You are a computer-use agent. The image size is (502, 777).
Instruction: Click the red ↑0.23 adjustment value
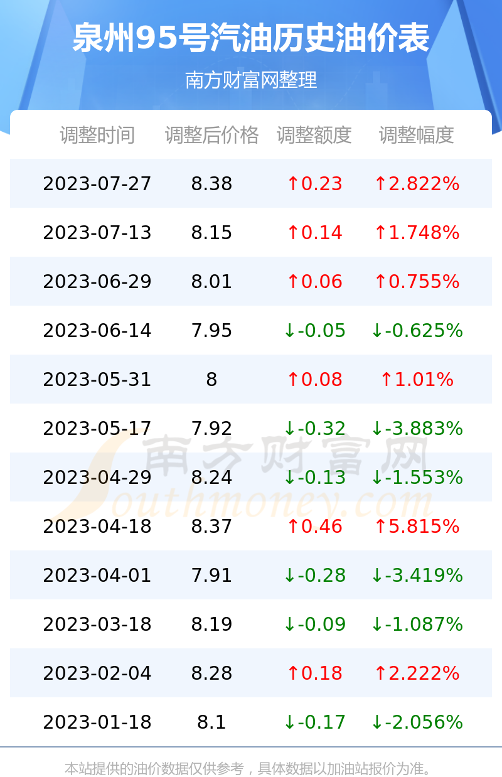pos(314,184)
